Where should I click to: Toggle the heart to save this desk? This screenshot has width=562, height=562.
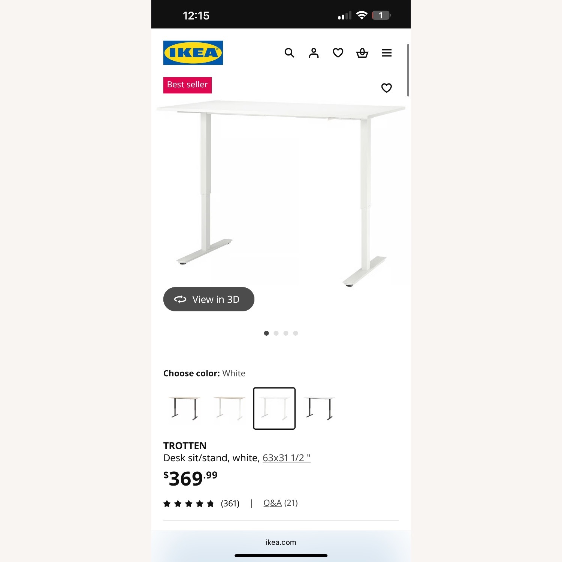386,87
